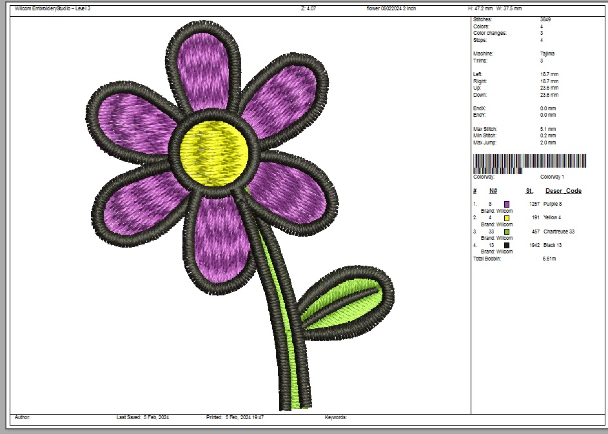The width and height of the screenshot is (608, 434).
Task: Click the Black 13 color swatch
Action: pyautogui.click(x=507, y=245)
